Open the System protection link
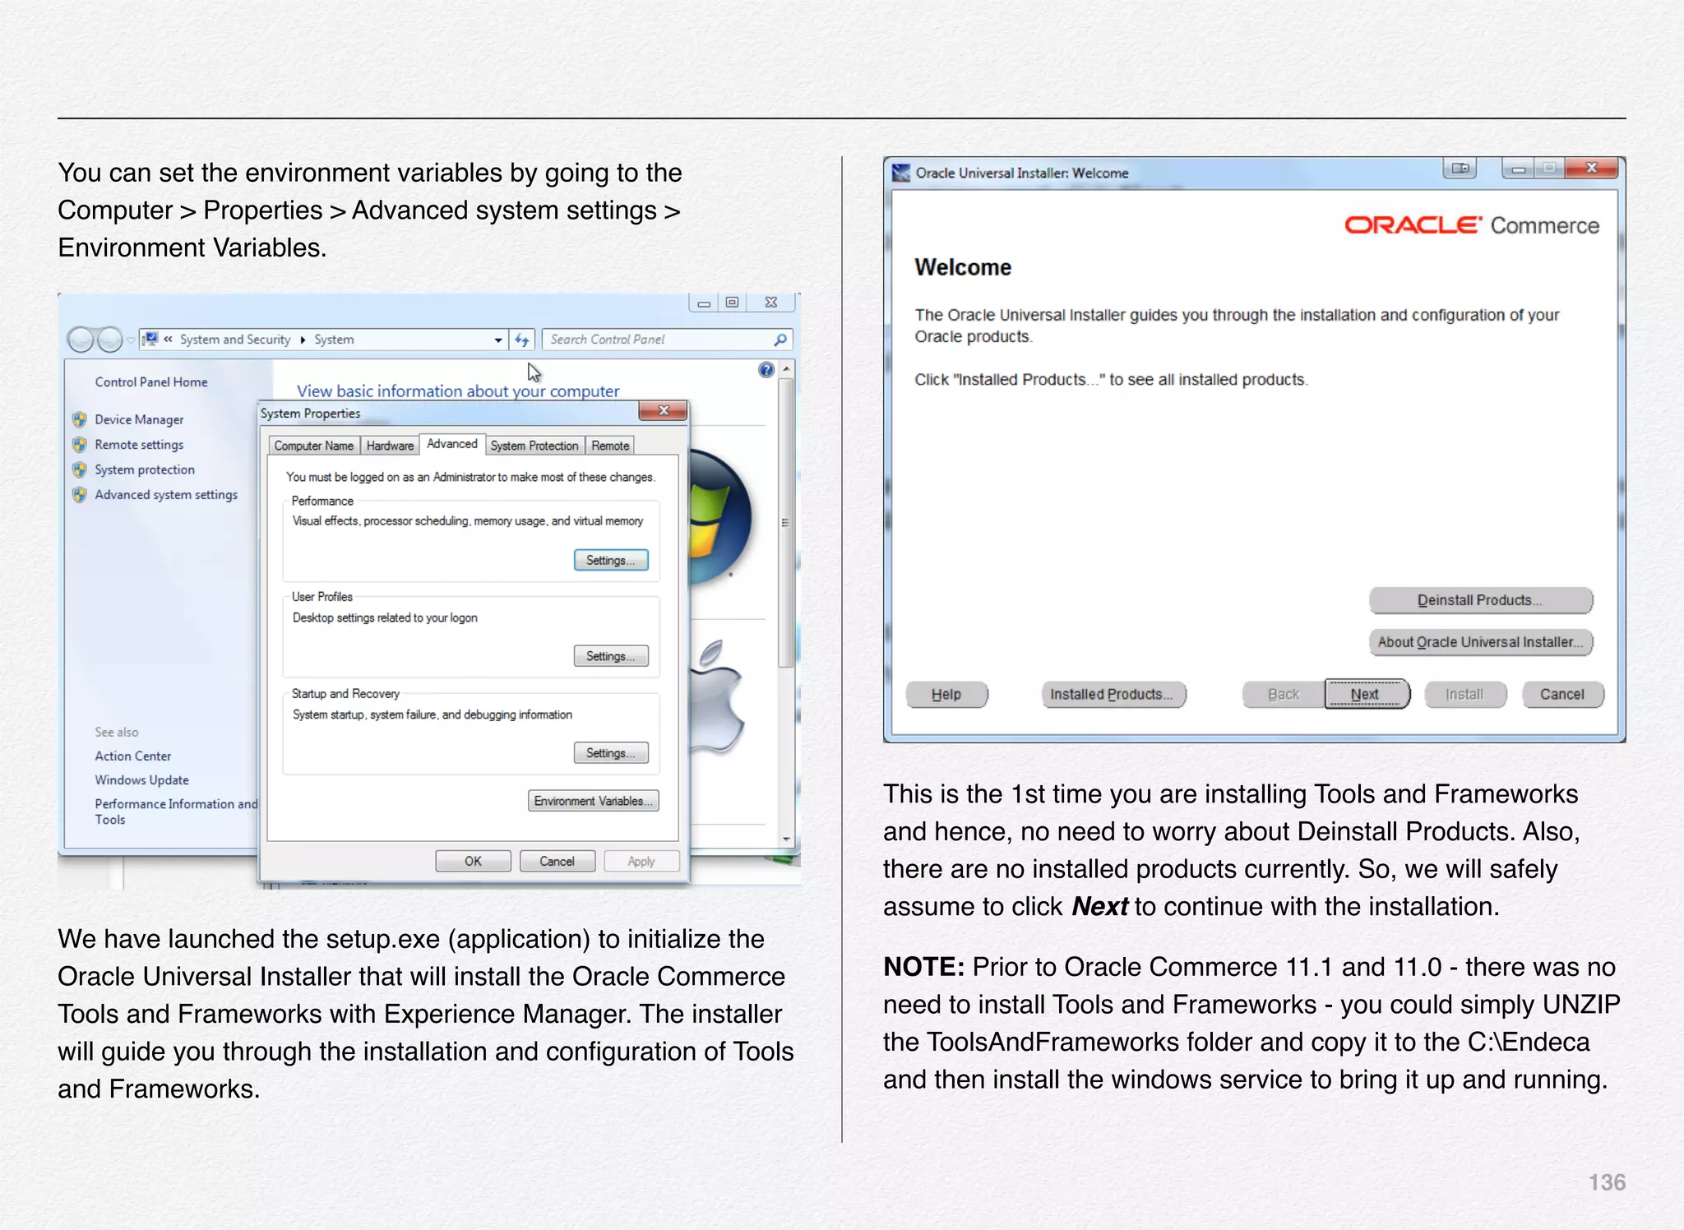Screen dimensions: 1684x1230 145,469
